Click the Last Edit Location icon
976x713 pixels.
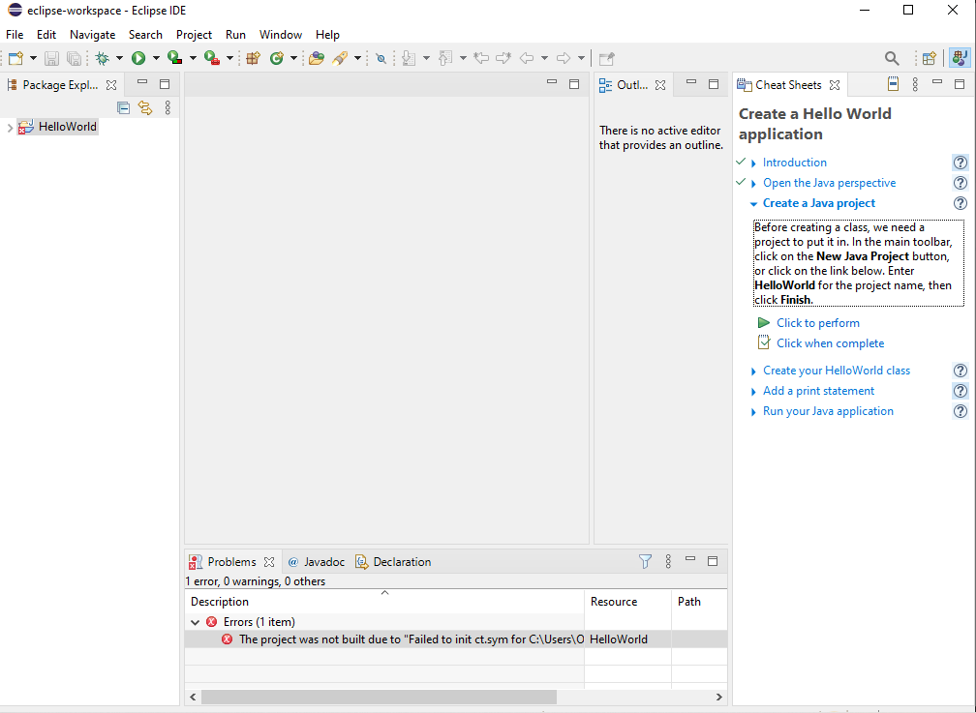click(481, 58)
